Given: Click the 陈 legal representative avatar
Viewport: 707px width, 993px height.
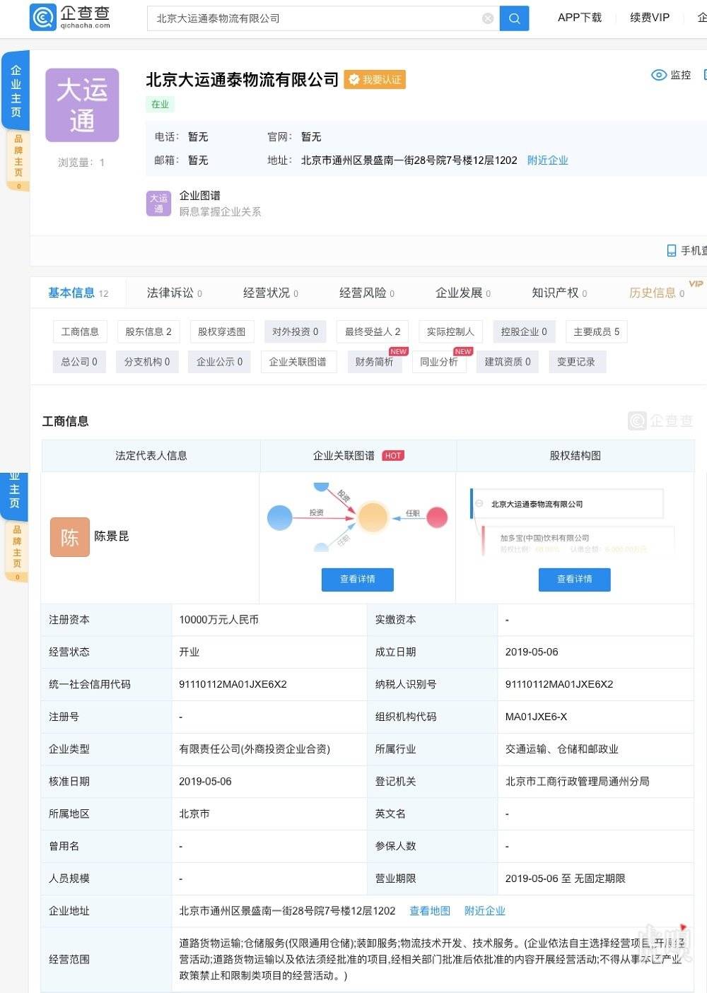Looking at the screenshot, I should (x=69, y=537).
